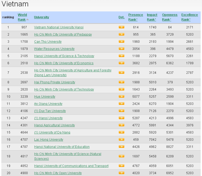The image size is (202, 176).
Task: Click the Det. column header
Action: (121, 17)
